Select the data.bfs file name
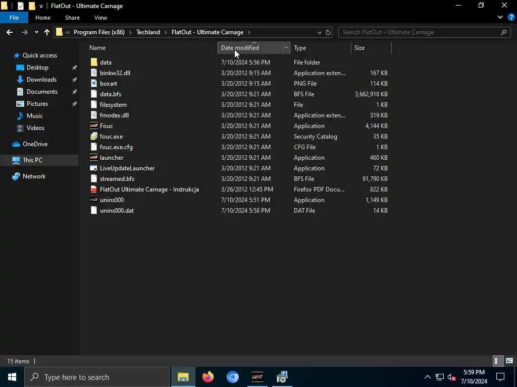This screenshot has width=517, height=387. pos(111,94)
